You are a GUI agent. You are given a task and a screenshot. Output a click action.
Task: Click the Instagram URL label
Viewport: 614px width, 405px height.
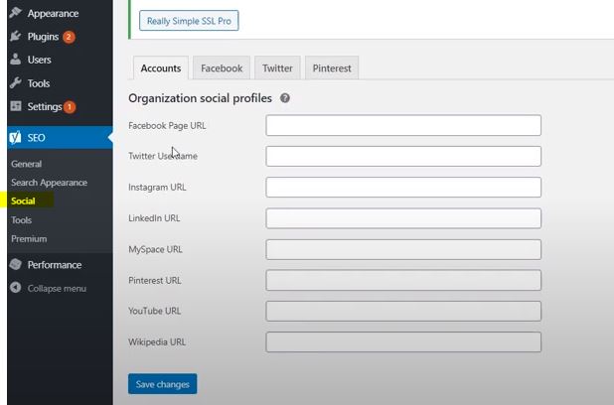coord(157,187)
